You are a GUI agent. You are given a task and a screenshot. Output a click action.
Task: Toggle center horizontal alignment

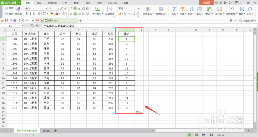coord(75,14)
